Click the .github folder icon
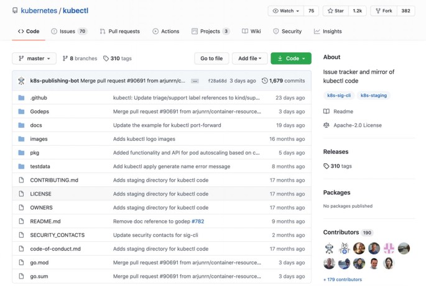This screenshot has height=286, width=426. pos(21,97)
